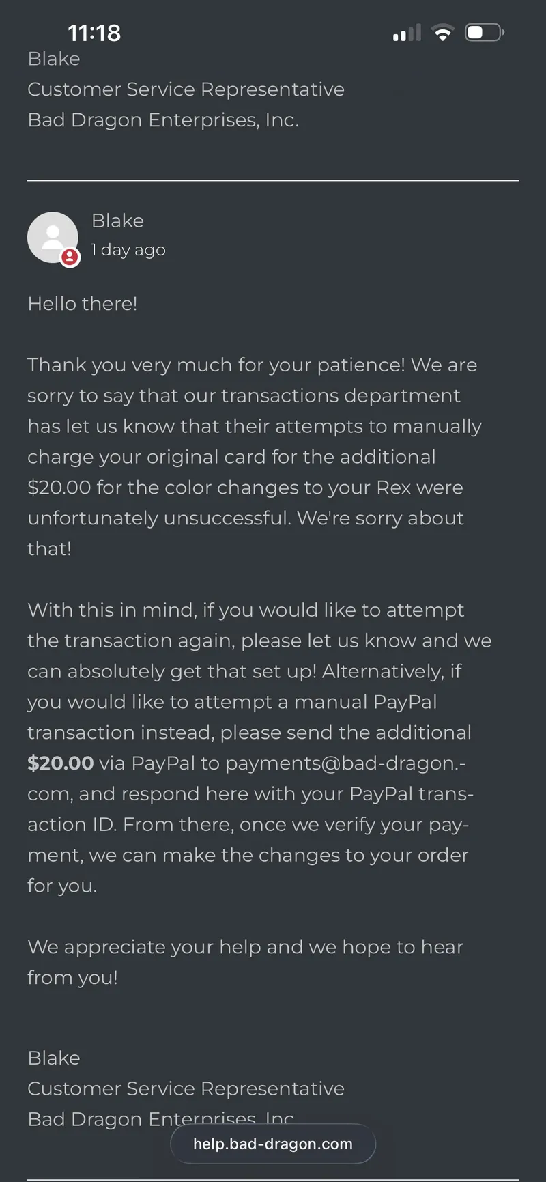Click the bottom "Blake" signature name
Viewport: 546px width, 1182px height.
[x=54, y=1058]
